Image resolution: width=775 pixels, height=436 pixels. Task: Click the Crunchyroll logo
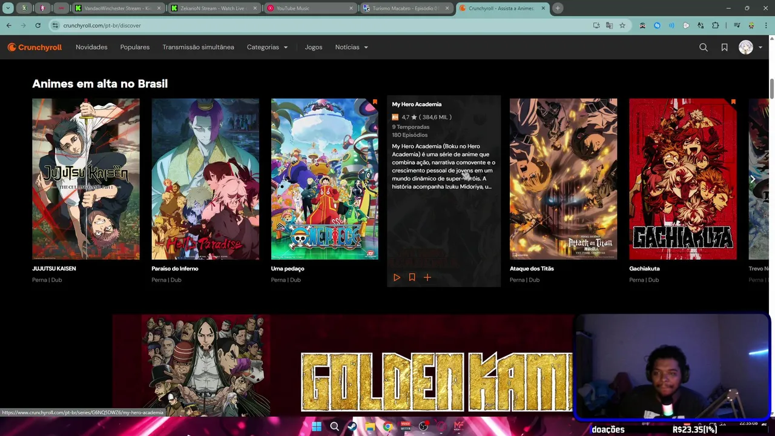pos(35,47)
